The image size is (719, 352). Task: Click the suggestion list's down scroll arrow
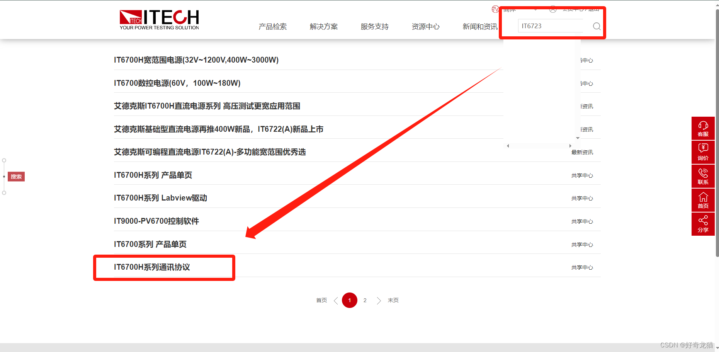click(578, 138)
